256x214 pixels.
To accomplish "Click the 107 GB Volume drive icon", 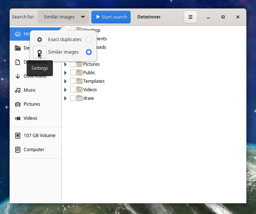I will point(17,136).
